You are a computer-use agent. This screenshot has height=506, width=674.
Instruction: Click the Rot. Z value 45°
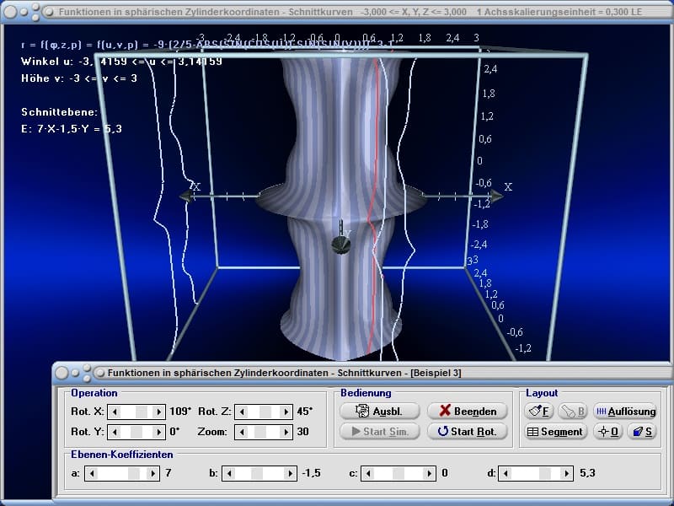pyautogui.click(x=305, y=411)
